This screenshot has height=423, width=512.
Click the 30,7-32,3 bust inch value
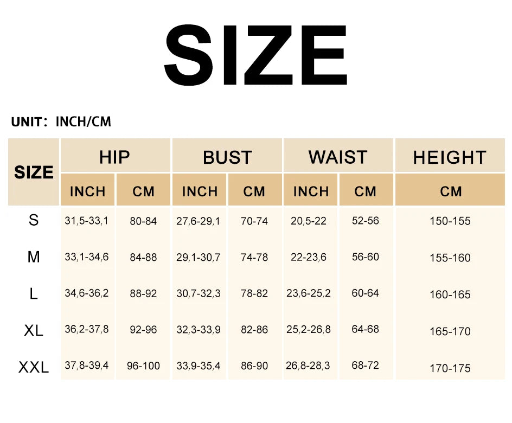click(x=199, y=293)
